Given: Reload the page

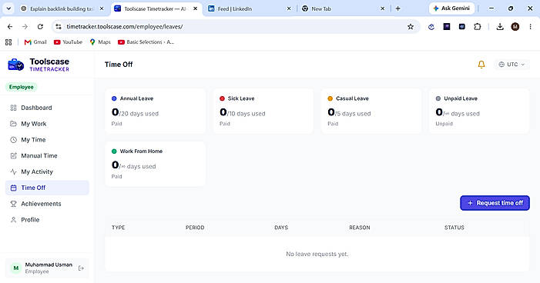Looking at the screenshot, I should (40, 26).
